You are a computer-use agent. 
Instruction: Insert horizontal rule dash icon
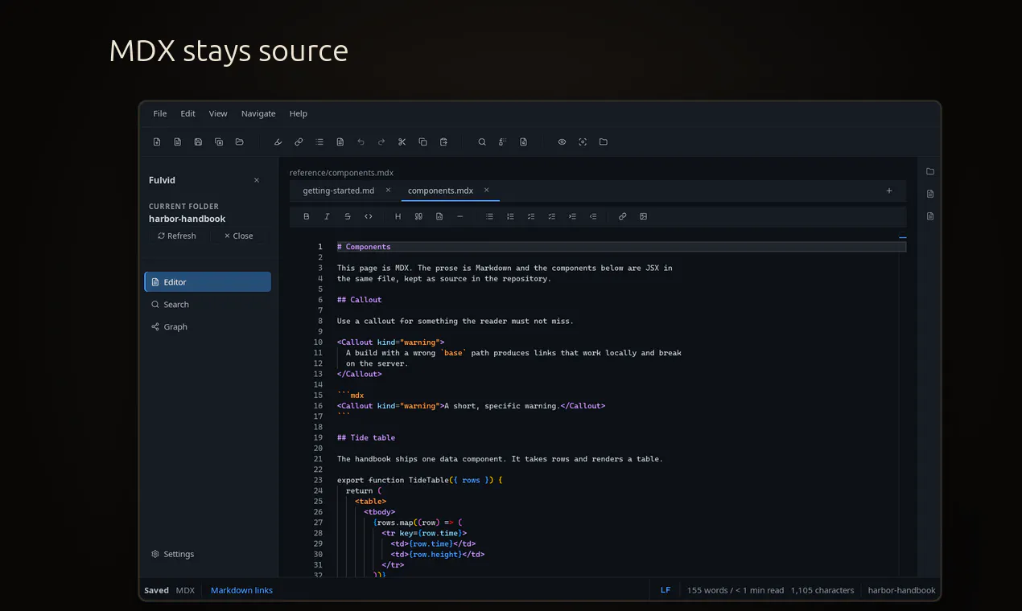point(460,216)
